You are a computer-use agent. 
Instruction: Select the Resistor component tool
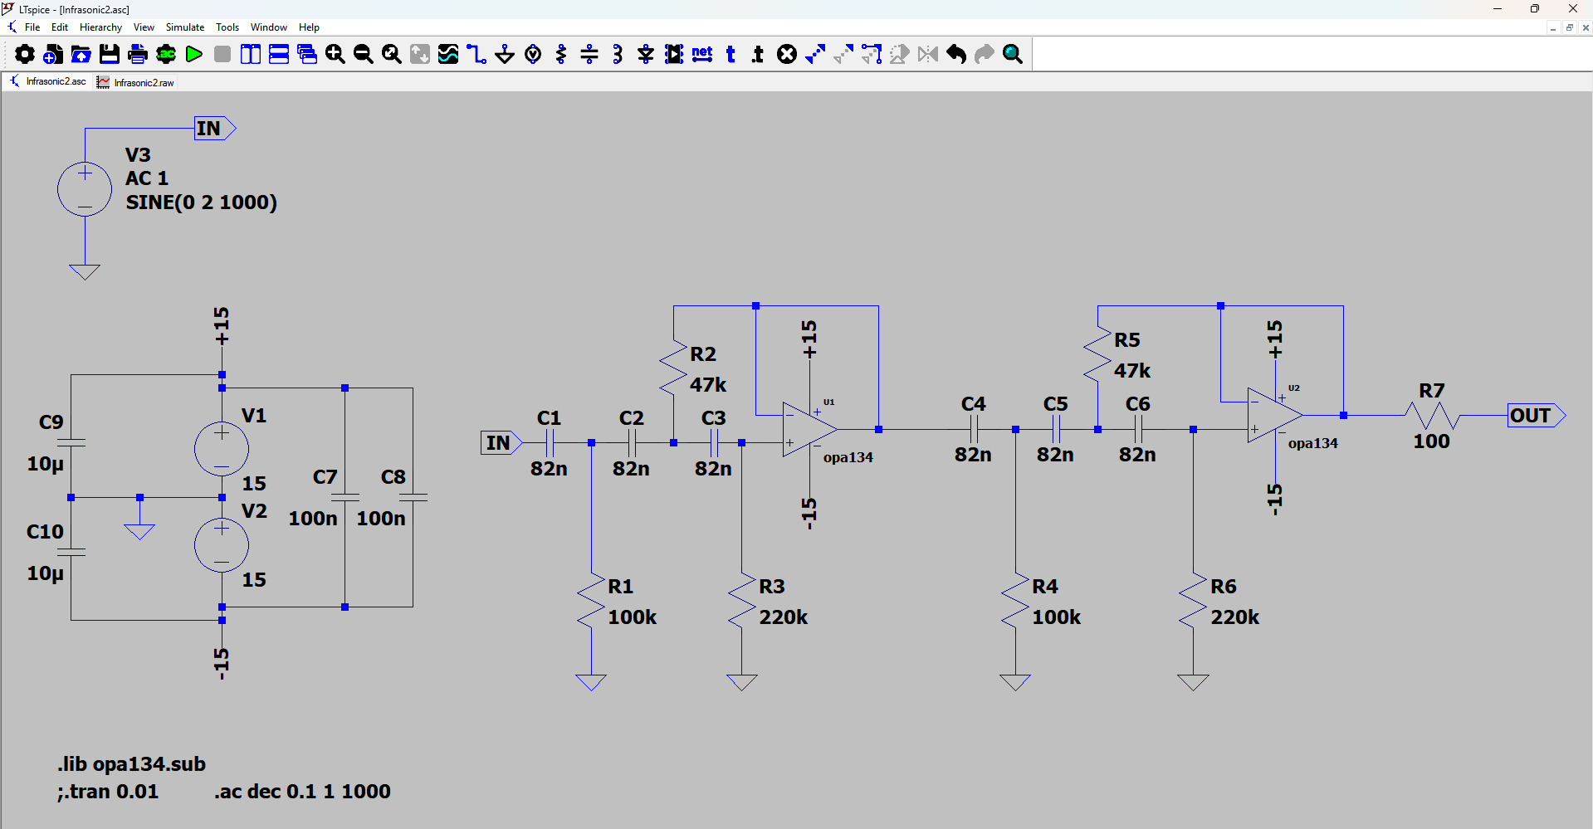560,54
